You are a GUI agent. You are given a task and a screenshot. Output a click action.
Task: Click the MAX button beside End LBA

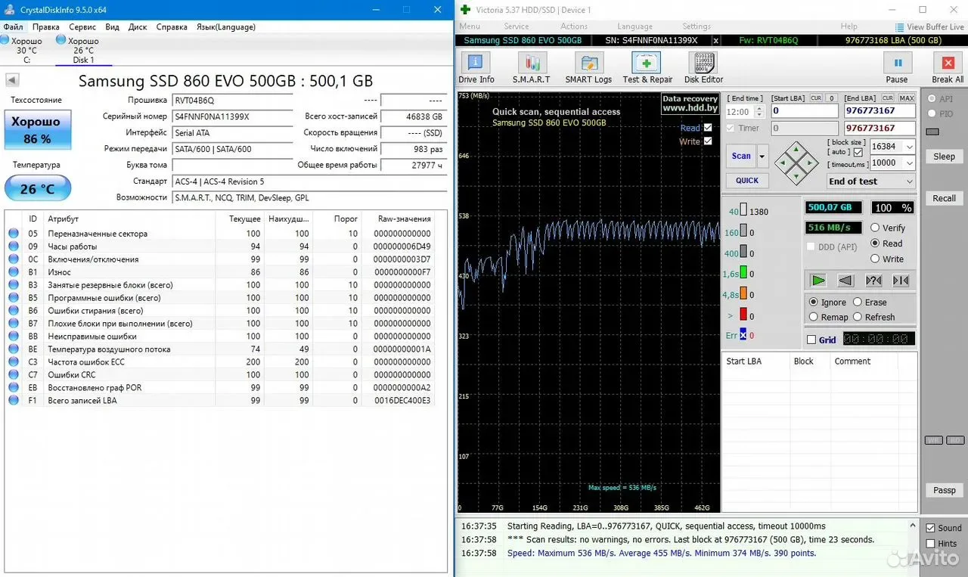(x=907, y=98)
